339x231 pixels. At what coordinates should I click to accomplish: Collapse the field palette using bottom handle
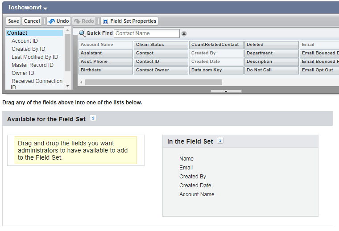click(x=226, y=91)
